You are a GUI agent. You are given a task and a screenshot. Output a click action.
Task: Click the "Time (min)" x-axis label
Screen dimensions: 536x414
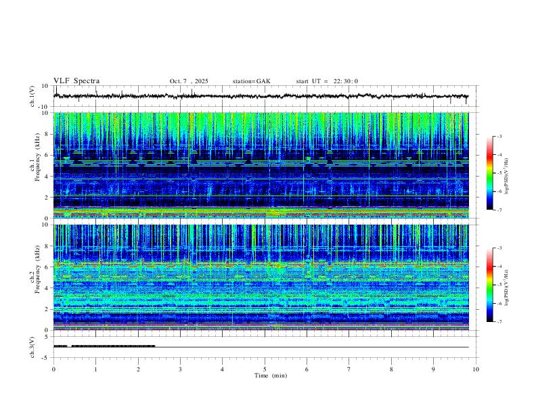271,375
